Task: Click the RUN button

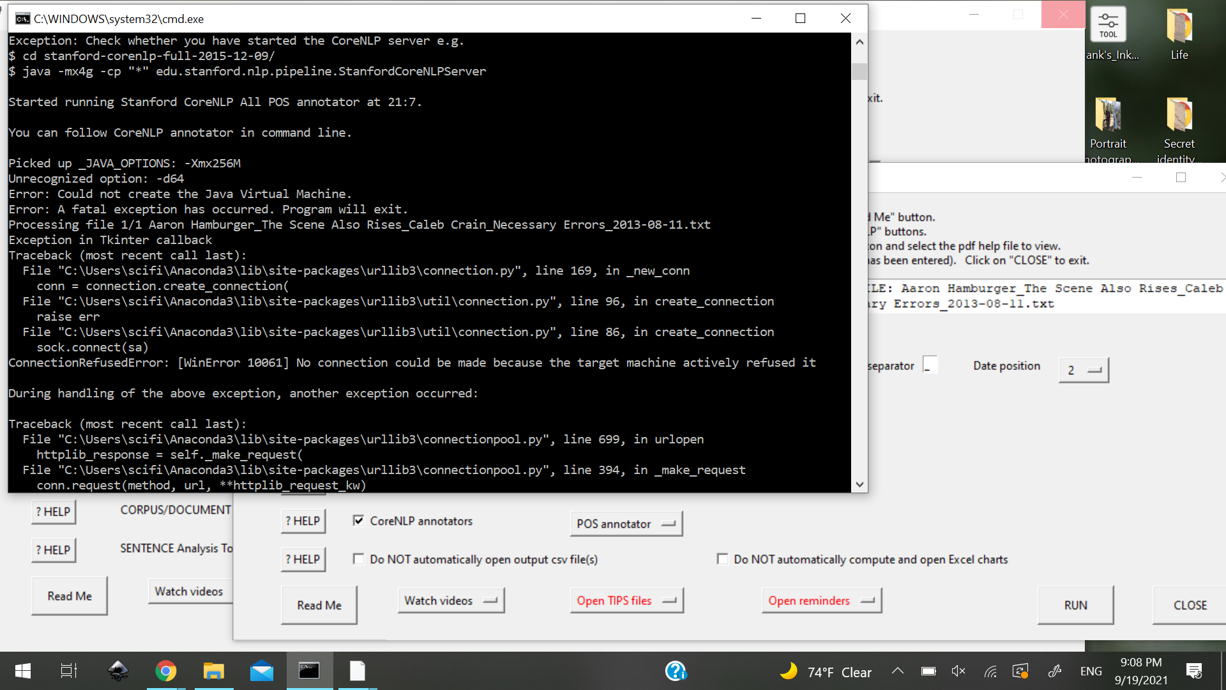Action: [1075, 605]
